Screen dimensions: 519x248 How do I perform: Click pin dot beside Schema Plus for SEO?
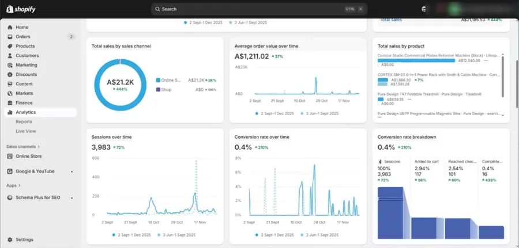coord(72,197)
